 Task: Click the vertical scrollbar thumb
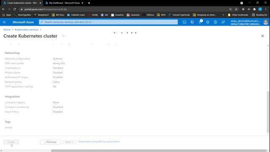coord(268,112)
